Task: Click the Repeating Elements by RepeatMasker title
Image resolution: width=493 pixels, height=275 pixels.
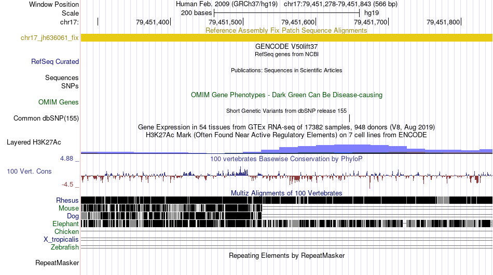Action: (x=286, y=255)
